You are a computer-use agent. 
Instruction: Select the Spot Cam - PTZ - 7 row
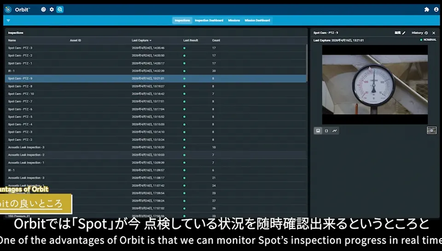pos(156,102)
